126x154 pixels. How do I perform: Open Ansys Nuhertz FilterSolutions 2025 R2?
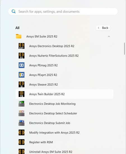[x=64, y=56]
